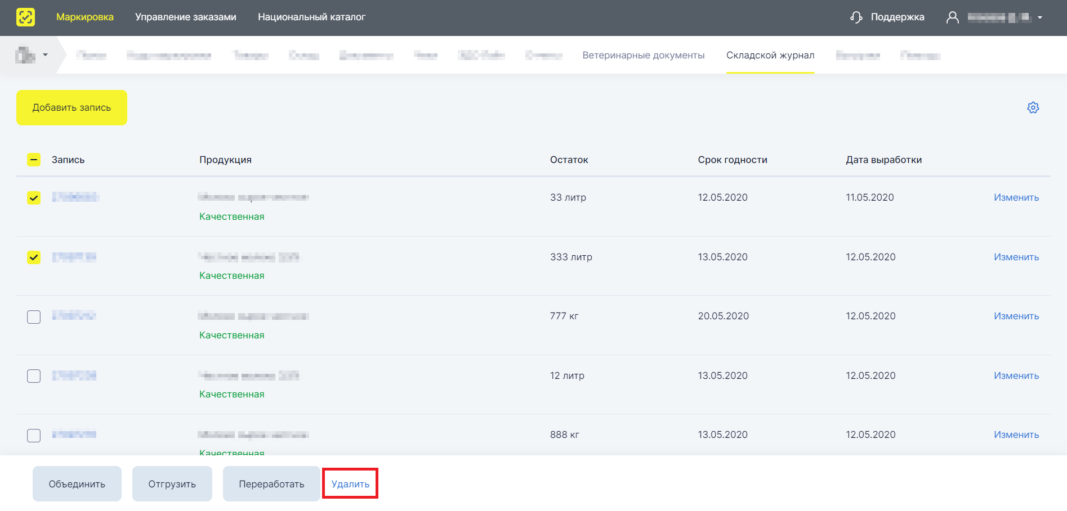Click the Продукция column header

coord(225,160)
